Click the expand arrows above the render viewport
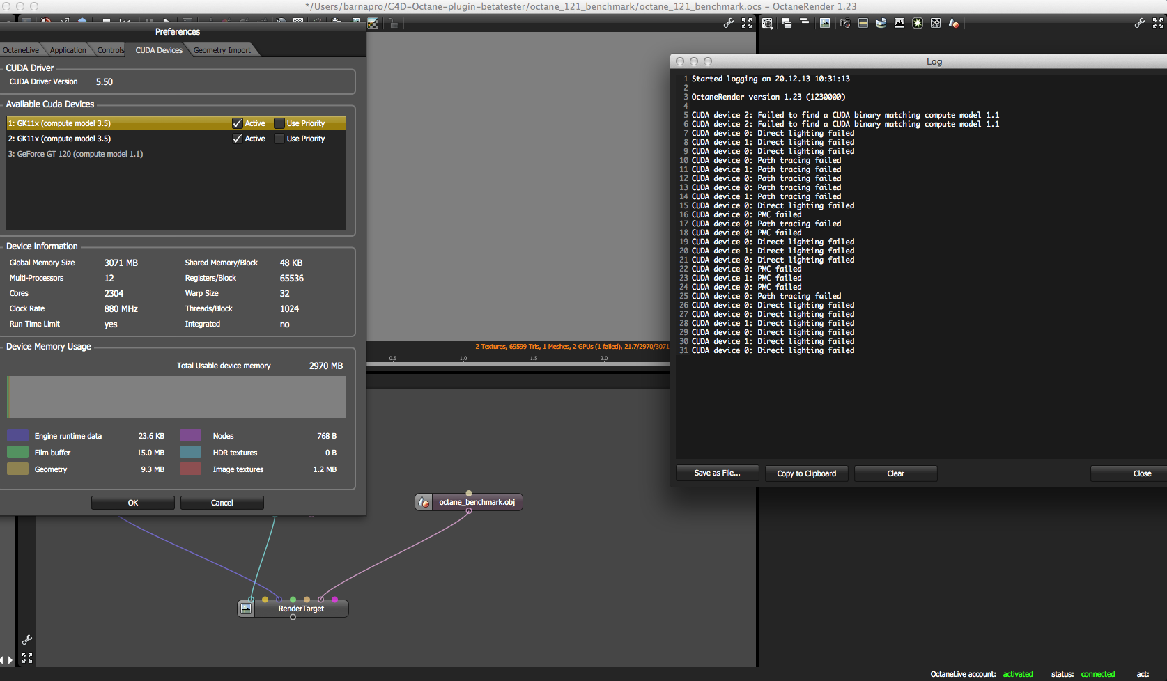This screenshot has width=1167, height=681. [747, 23]
